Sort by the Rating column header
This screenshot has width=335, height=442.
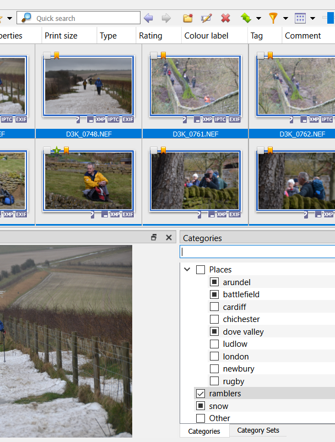pyautogui.click(x=150, y=36)
